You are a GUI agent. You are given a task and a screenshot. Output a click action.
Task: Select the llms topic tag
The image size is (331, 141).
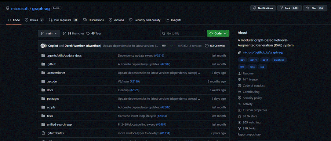coord(252,67)
